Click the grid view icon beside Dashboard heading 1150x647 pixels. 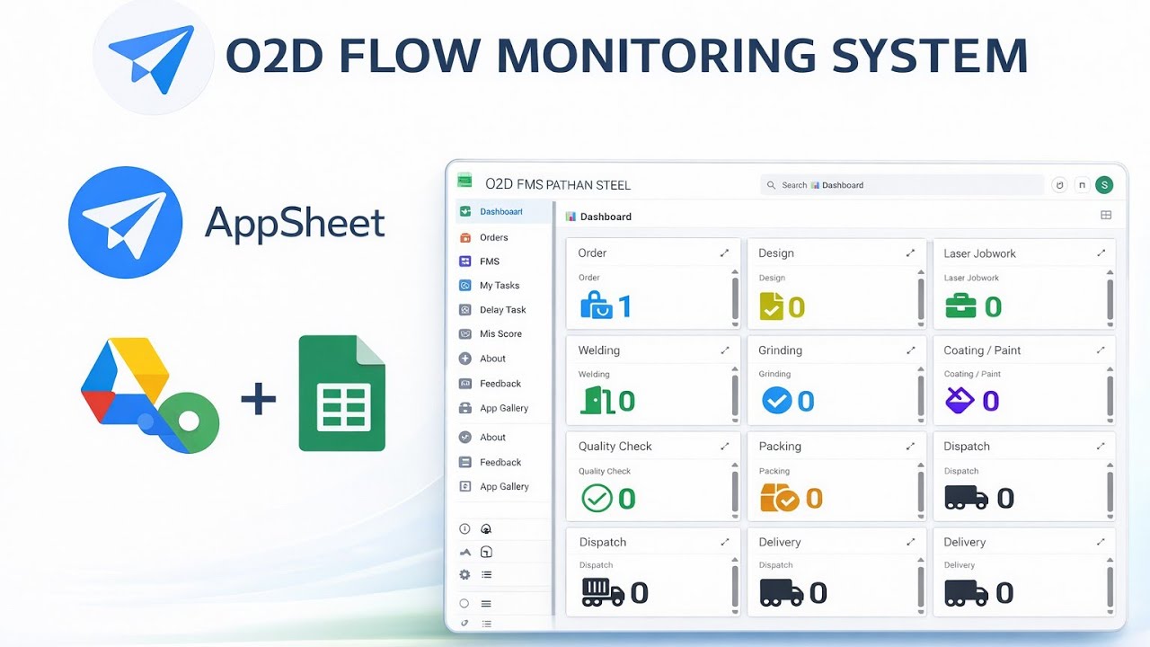(1106, 216)
